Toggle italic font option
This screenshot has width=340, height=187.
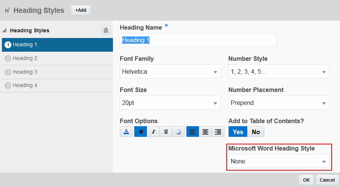point(153,132)
